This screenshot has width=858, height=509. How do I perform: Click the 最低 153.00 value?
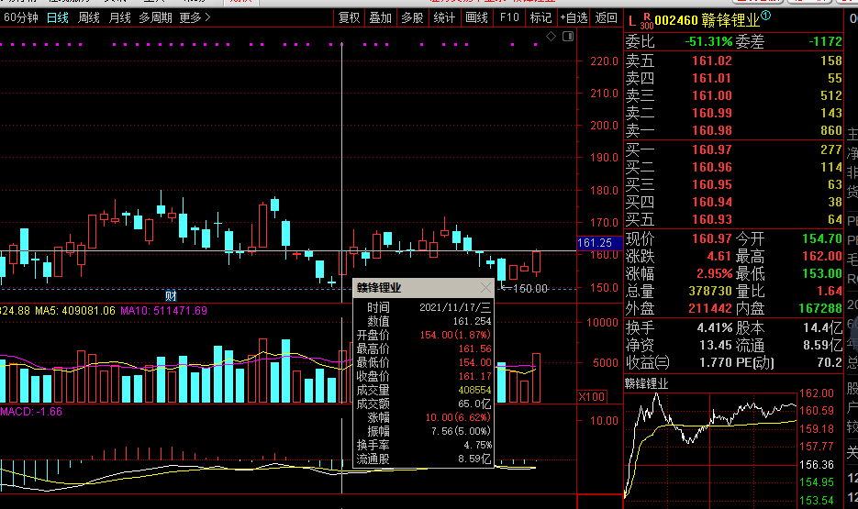[822, 274]
